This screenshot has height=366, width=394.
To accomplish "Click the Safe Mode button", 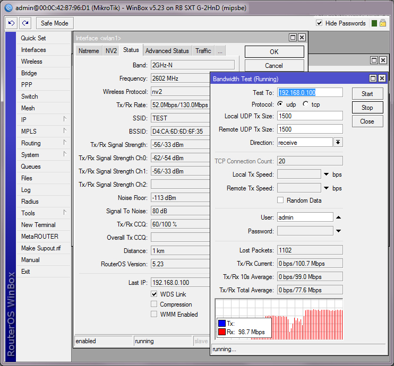I will 55,23.
